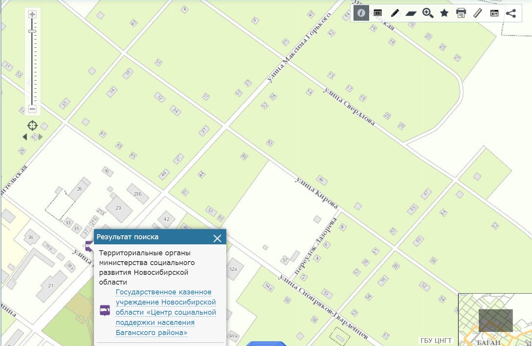Activate the Identify (info) tool
The width and height of the screenshot is (532, 346).
pyautogui.click(x=361, y=13)
